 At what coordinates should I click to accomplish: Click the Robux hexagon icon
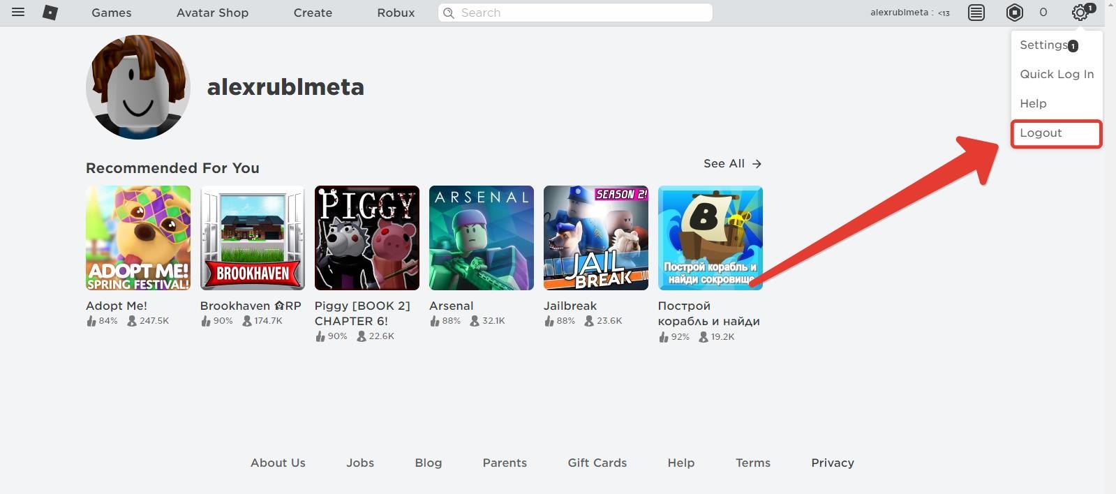pyautogui.click(x=1014, y=13)
